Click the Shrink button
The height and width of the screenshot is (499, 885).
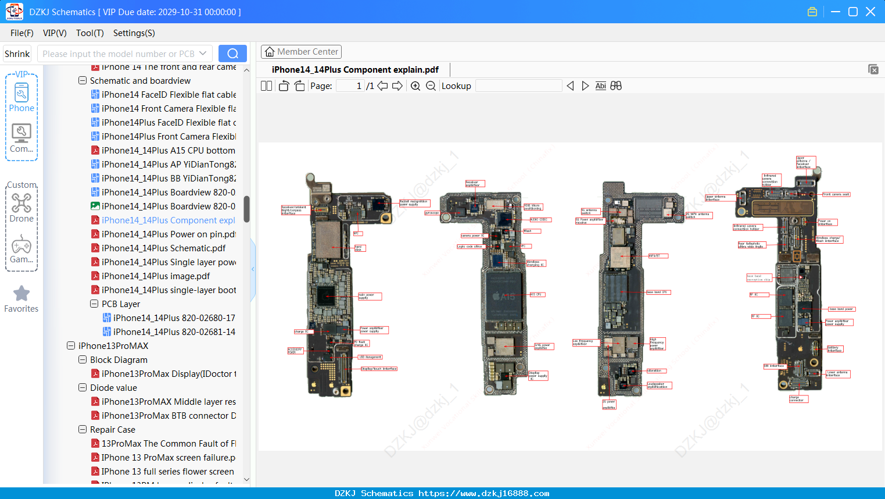[17, 54]
